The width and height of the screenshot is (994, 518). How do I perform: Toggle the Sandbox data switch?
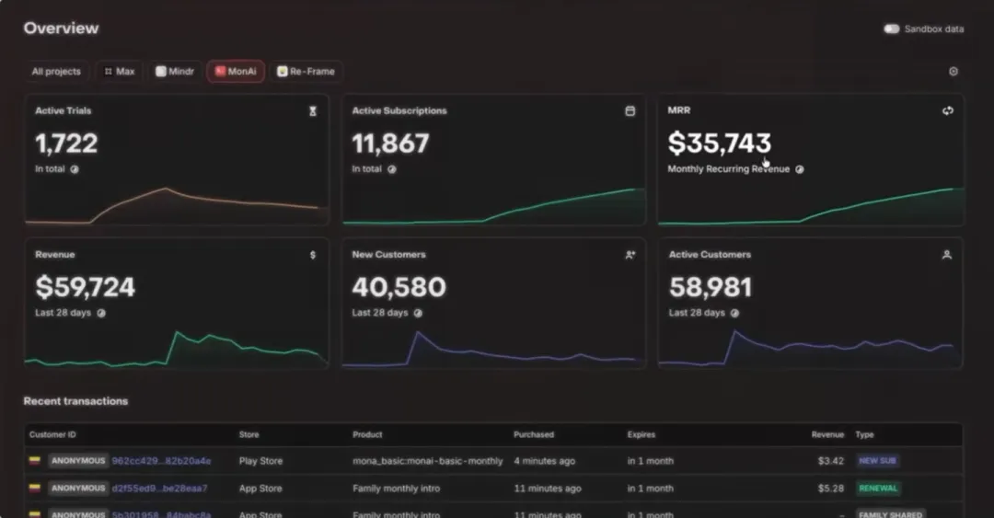click(x=891, y=29)
